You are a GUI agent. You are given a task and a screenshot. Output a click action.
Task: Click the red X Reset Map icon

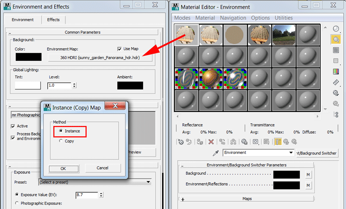point(211,142)
